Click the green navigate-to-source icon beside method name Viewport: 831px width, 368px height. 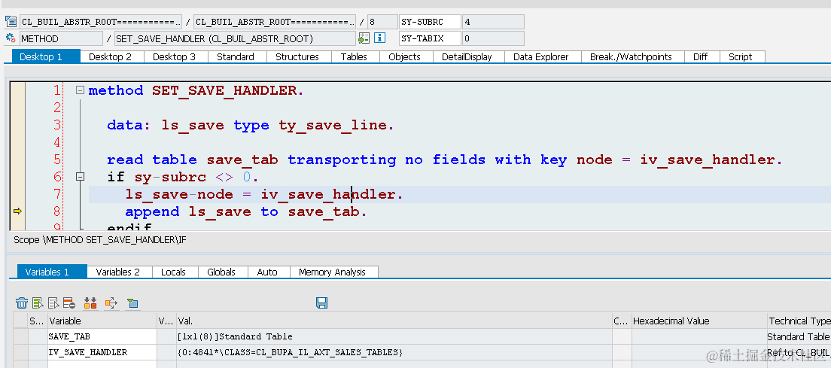364,38
